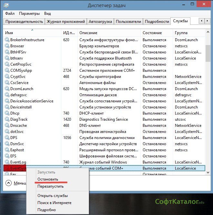Click the gear icon beside BrokerInfrastructure service

coord(7,40)
